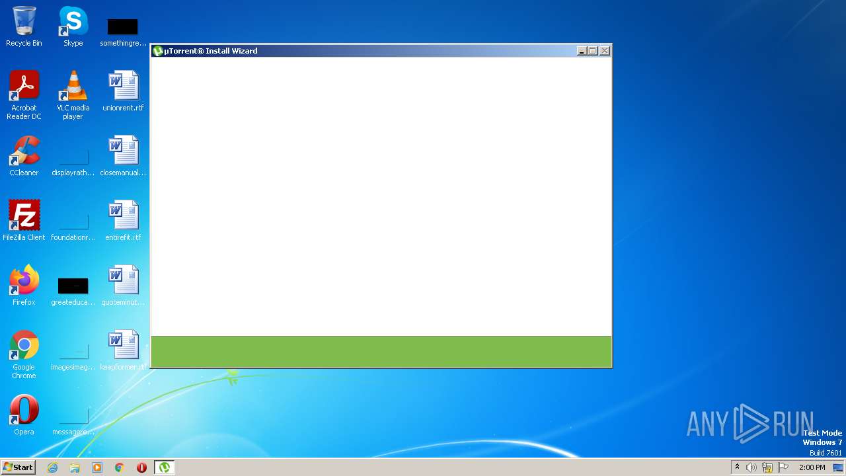846x476 pixels.
Task: Select the foundationr... desktop file
Action: [x=73, y=225]
